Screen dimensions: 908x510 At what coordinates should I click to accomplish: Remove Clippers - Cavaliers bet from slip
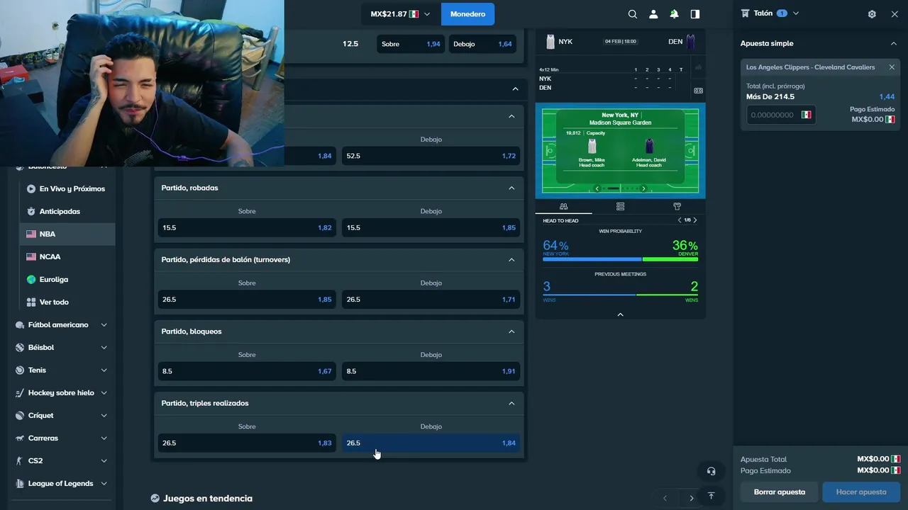pyautogui.click(x=892, y=67)
